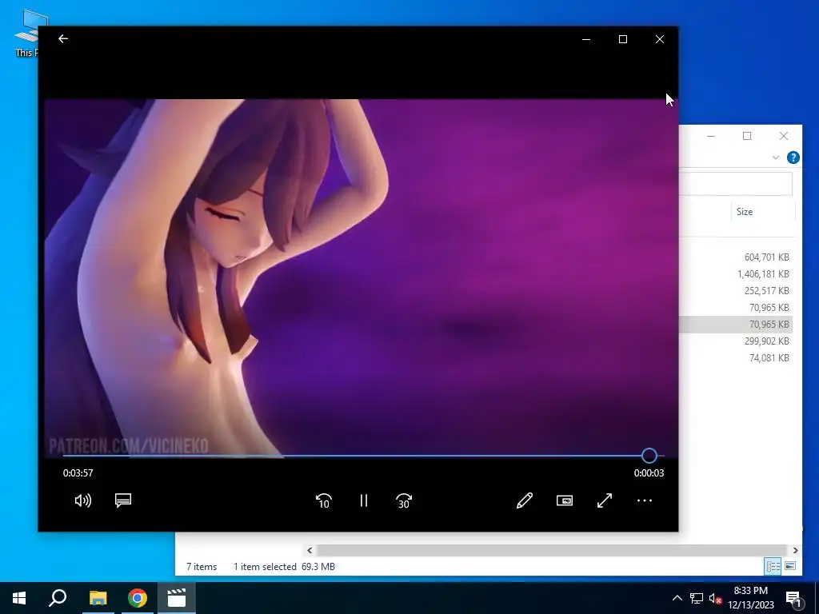Enter full screen in the player
The image size is (819, 614).
pos(605,500)
